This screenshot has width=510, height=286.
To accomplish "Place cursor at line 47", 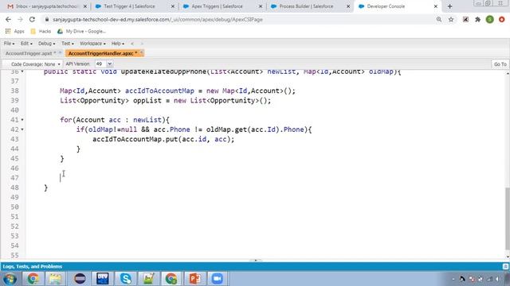I will click(61, 178).
